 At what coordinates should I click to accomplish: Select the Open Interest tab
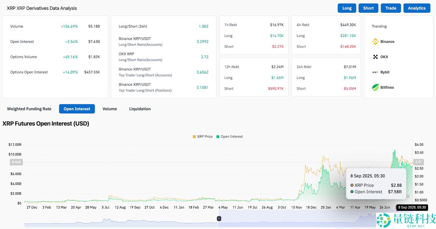tap(77, 109)
